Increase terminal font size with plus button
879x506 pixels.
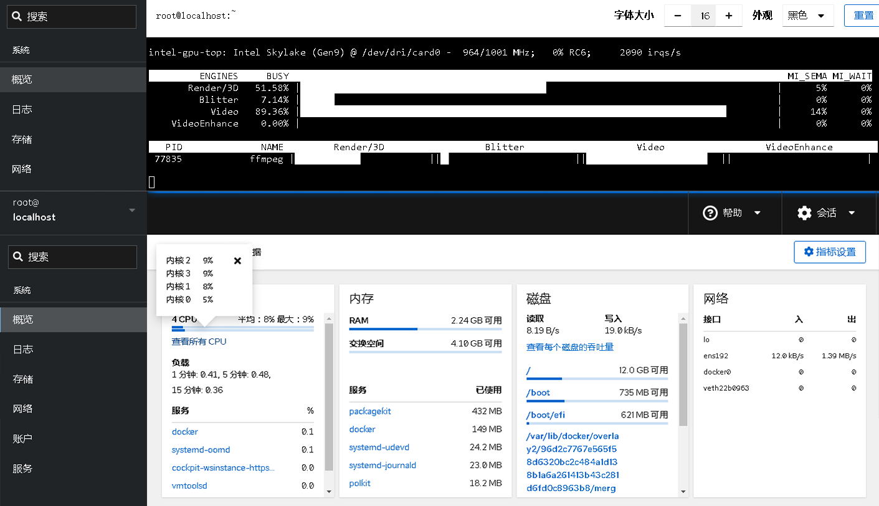(729, 16)
